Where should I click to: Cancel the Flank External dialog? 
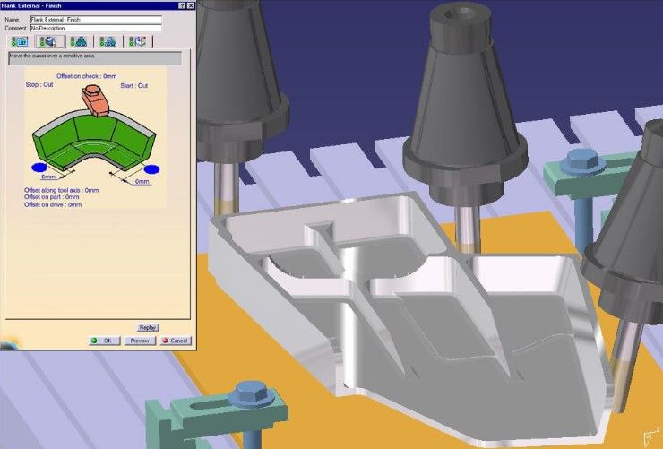[177, 341]
